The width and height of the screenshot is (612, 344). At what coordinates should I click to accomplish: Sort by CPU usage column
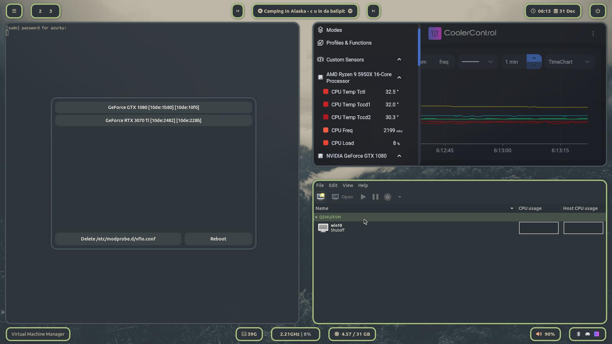coord(539,208)
